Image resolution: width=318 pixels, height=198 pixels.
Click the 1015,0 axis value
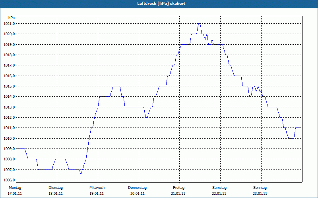click(9, 86)
